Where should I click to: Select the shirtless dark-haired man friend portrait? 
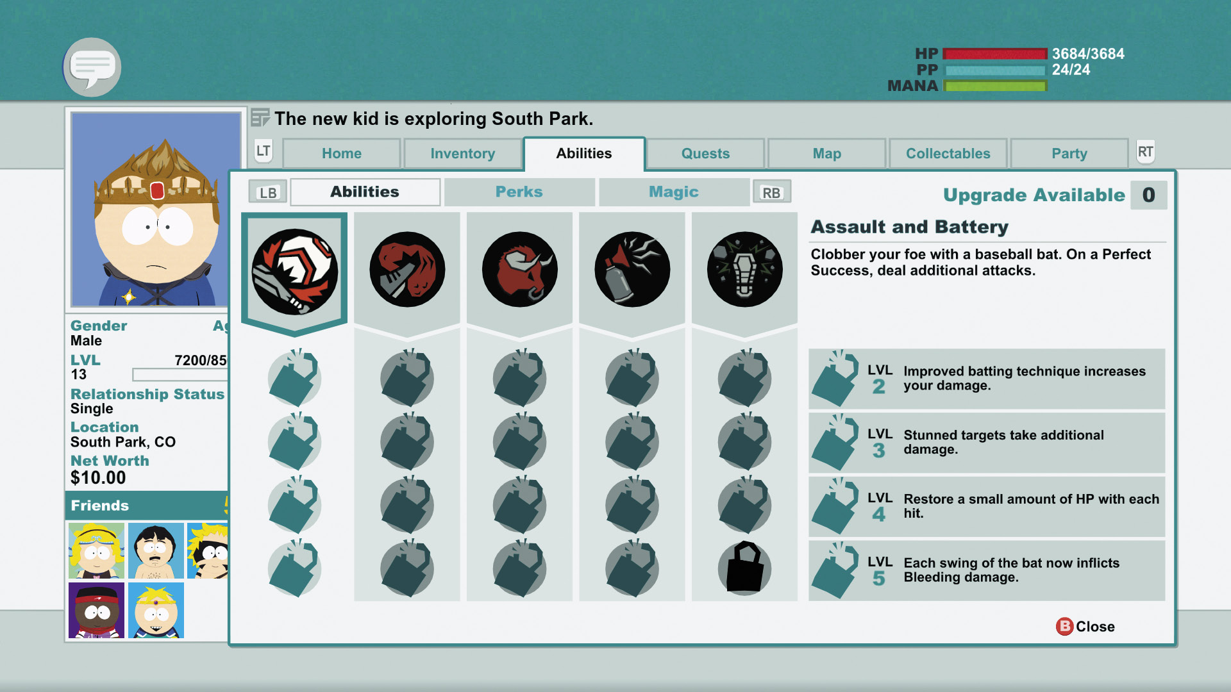coord(156,550)
